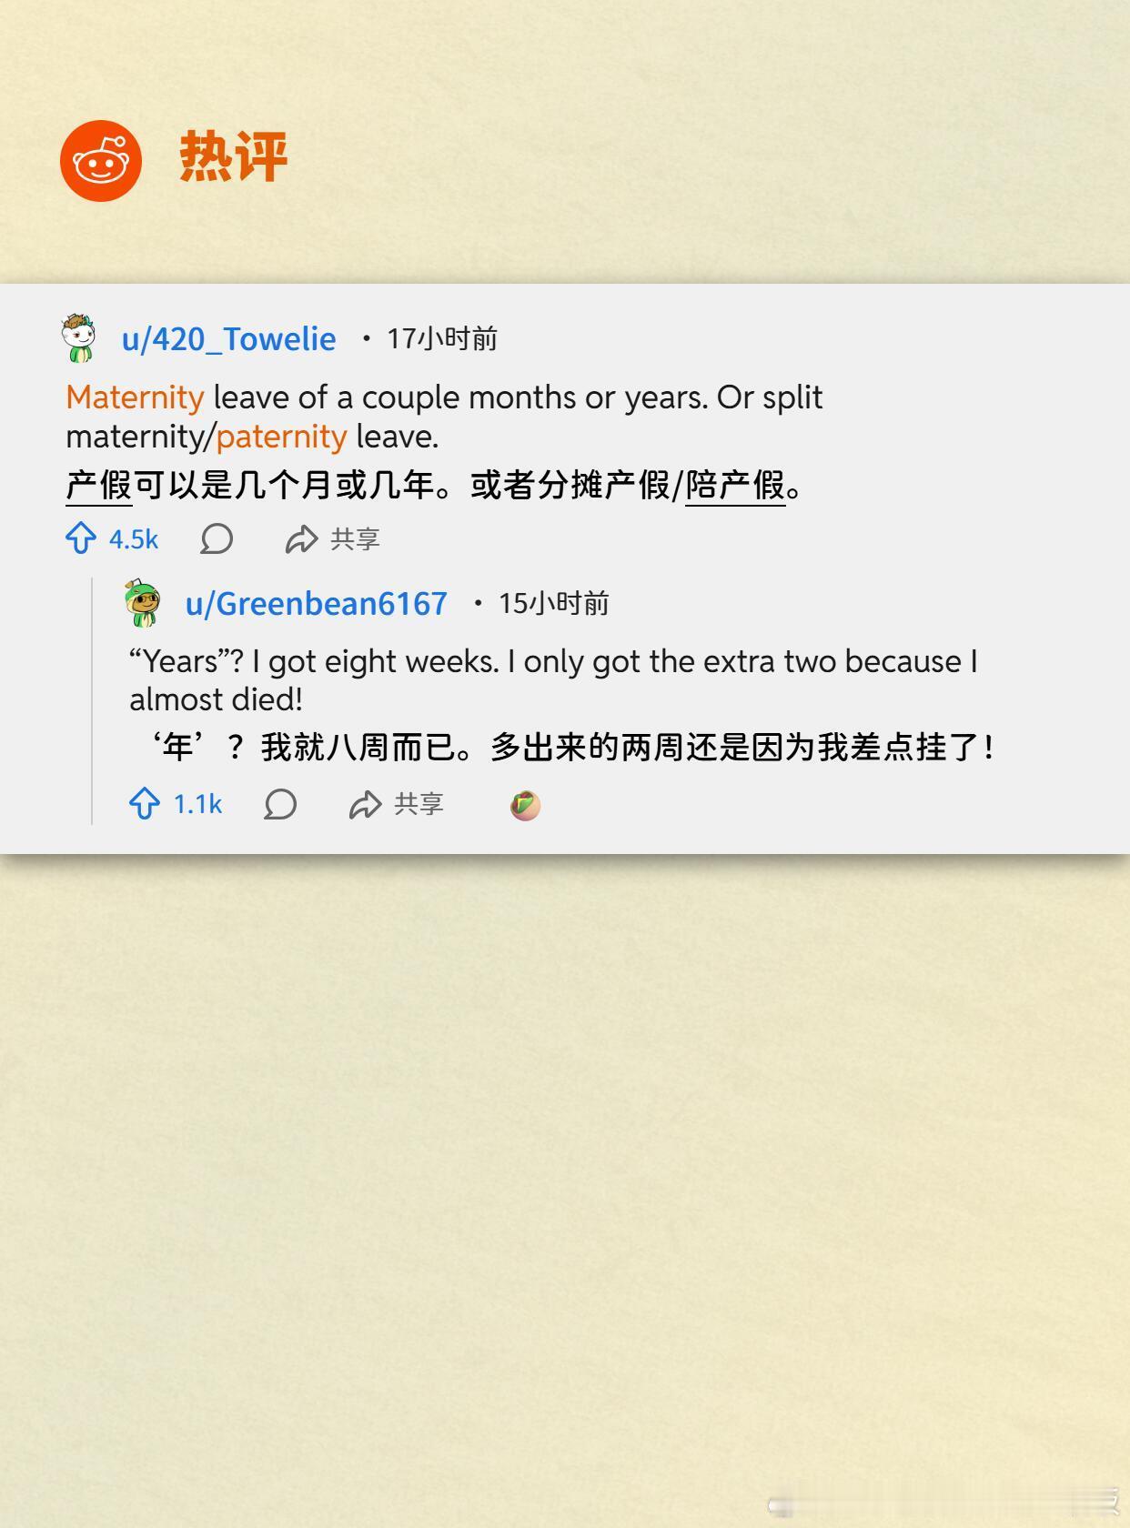Click the award badge on reply
The width and height of the screenshot is (1130, 1528).
[x=525, y=805]
